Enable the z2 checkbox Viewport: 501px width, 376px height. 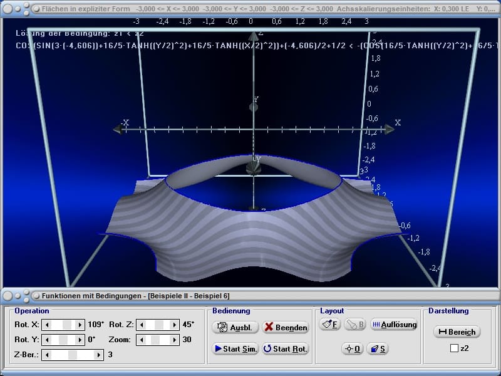[x=454, y=348]
